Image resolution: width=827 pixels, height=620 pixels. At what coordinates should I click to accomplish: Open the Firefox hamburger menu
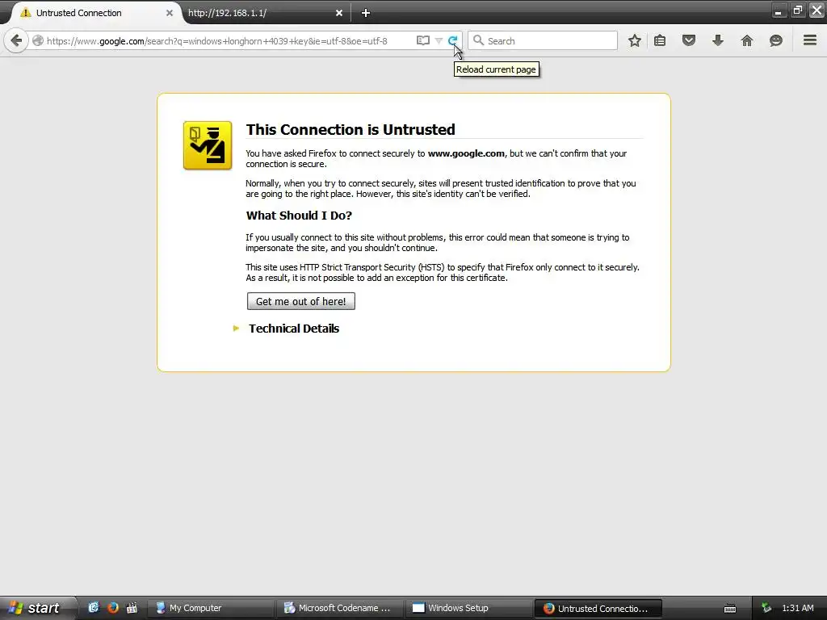click(x=810, y=40)
